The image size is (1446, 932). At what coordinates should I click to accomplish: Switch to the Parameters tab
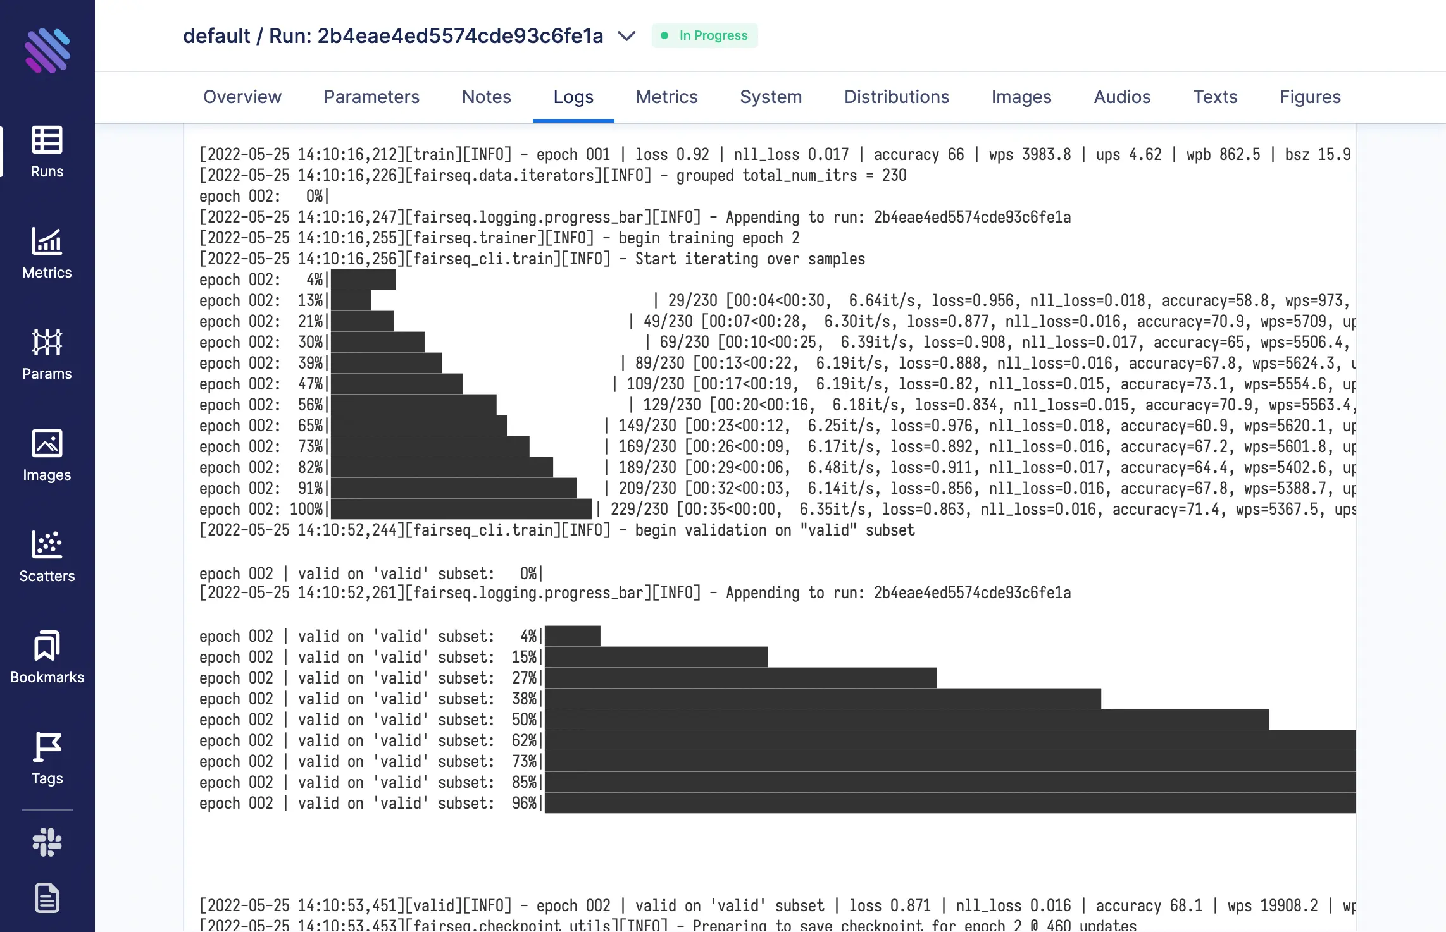371,97
